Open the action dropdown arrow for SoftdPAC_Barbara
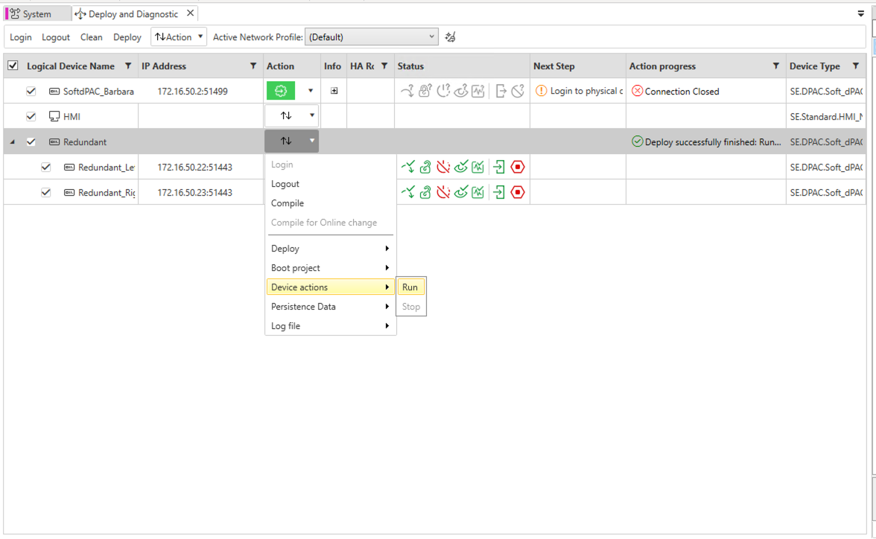Viewport: 876px width, 539px height. [311, 91]
